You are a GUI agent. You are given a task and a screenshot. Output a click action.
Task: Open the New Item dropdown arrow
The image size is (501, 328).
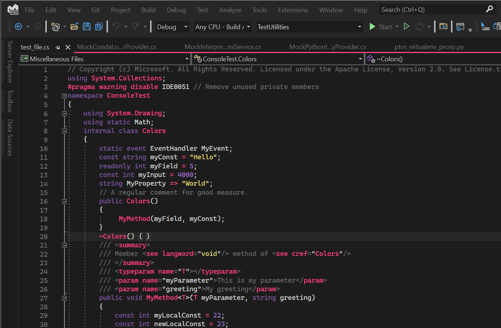click(x=65, y=27)
